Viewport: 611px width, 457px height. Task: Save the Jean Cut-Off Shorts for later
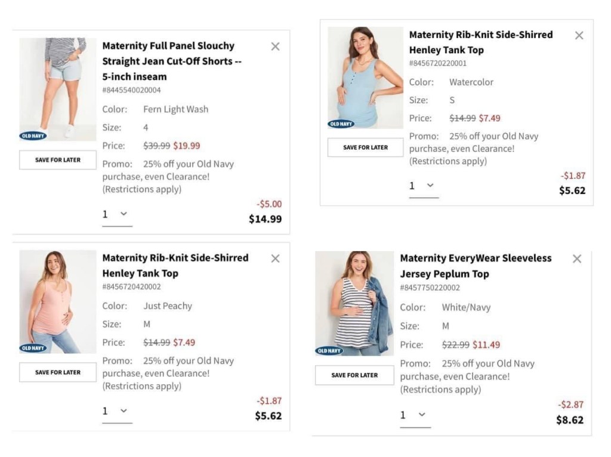tap(58, 160)
